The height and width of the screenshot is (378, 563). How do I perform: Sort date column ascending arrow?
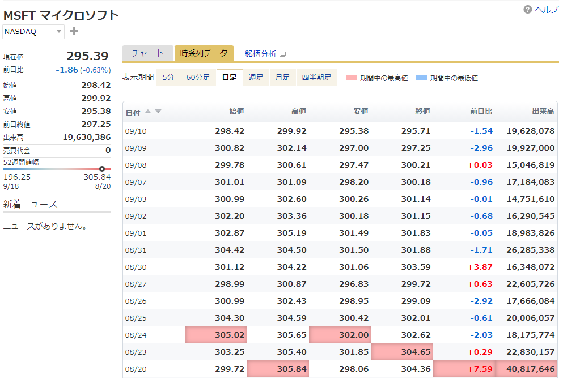coord(148,112)
